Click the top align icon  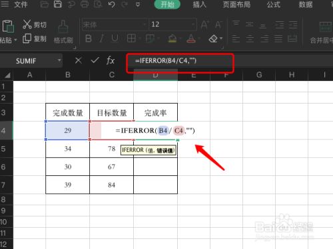pos(236,24)
